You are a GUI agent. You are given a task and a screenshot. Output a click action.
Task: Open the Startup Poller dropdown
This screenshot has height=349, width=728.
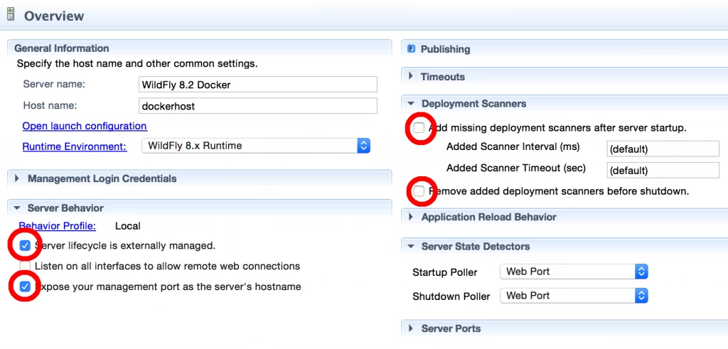[x=574, y=272]
